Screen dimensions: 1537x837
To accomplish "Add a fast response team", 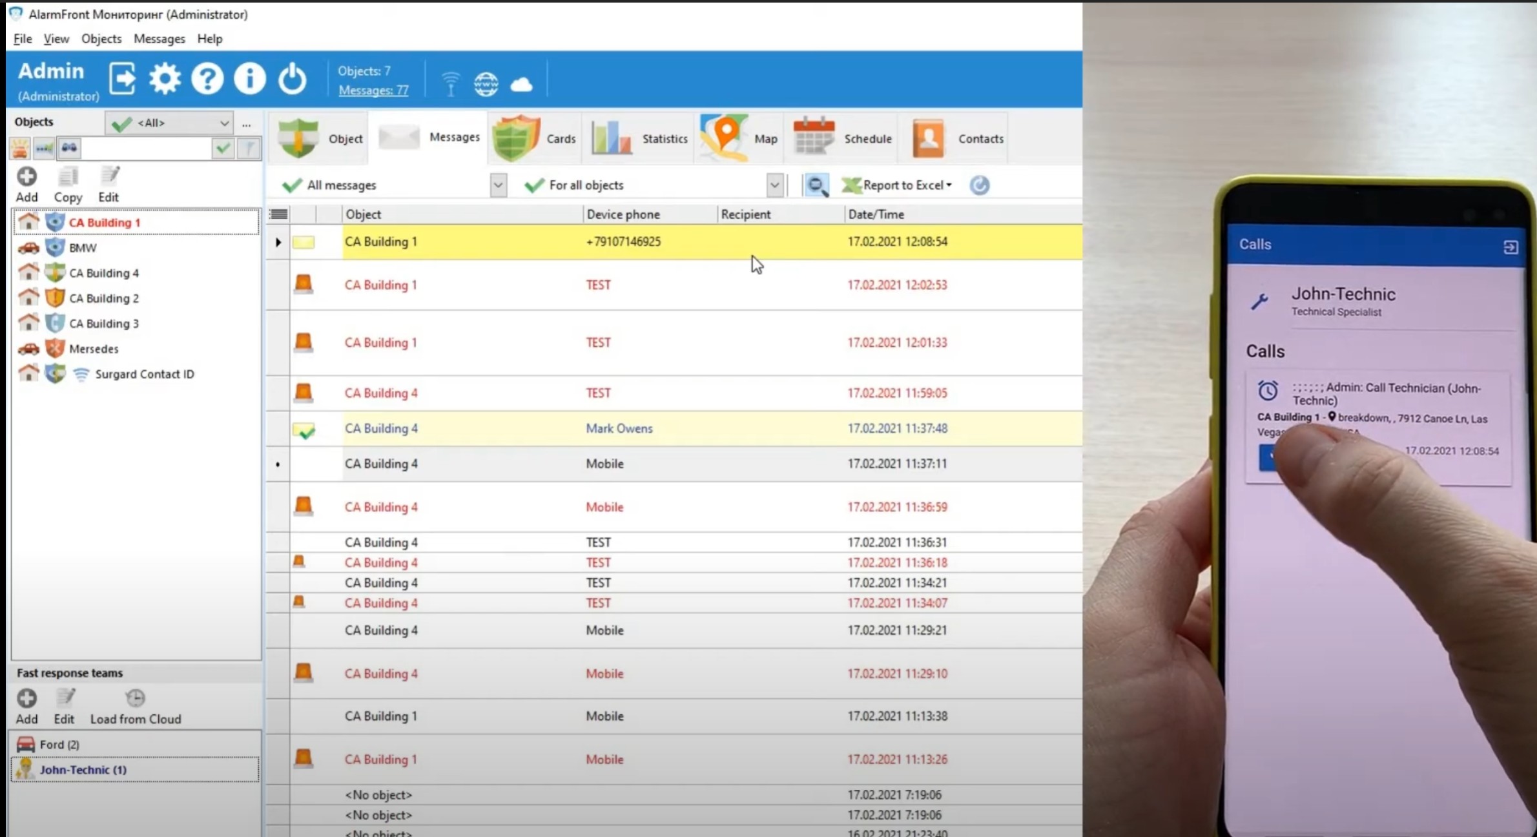I will point(26,707).
